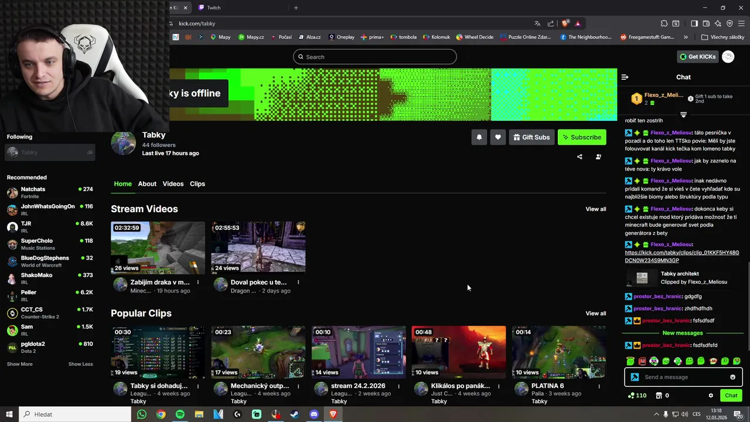Click the report user icon

point(598,156)
